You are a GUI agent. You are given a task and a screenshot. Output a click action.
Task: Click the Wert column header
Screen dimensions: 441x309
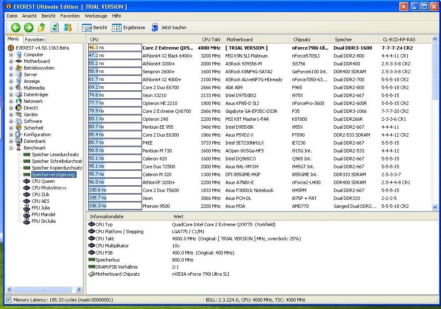click(250, 217)
